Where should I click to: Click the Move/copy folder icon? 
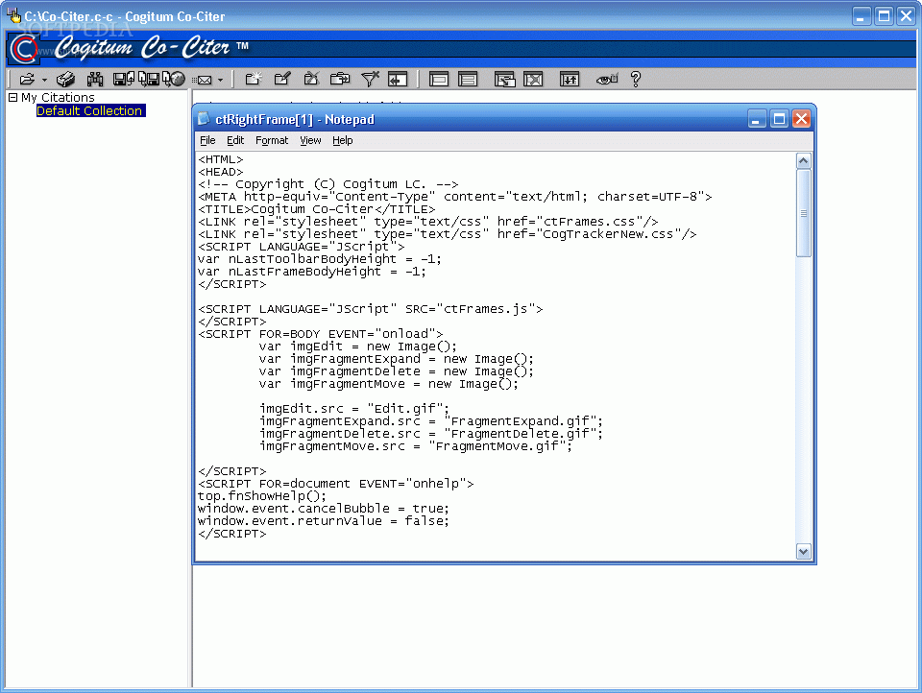(340, 79)
